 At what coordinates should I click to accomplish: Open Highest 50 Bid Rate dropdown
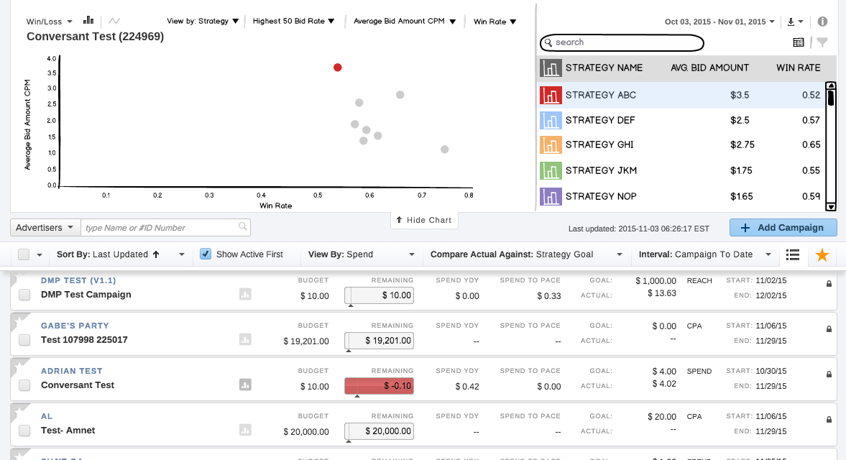point(293,21)
